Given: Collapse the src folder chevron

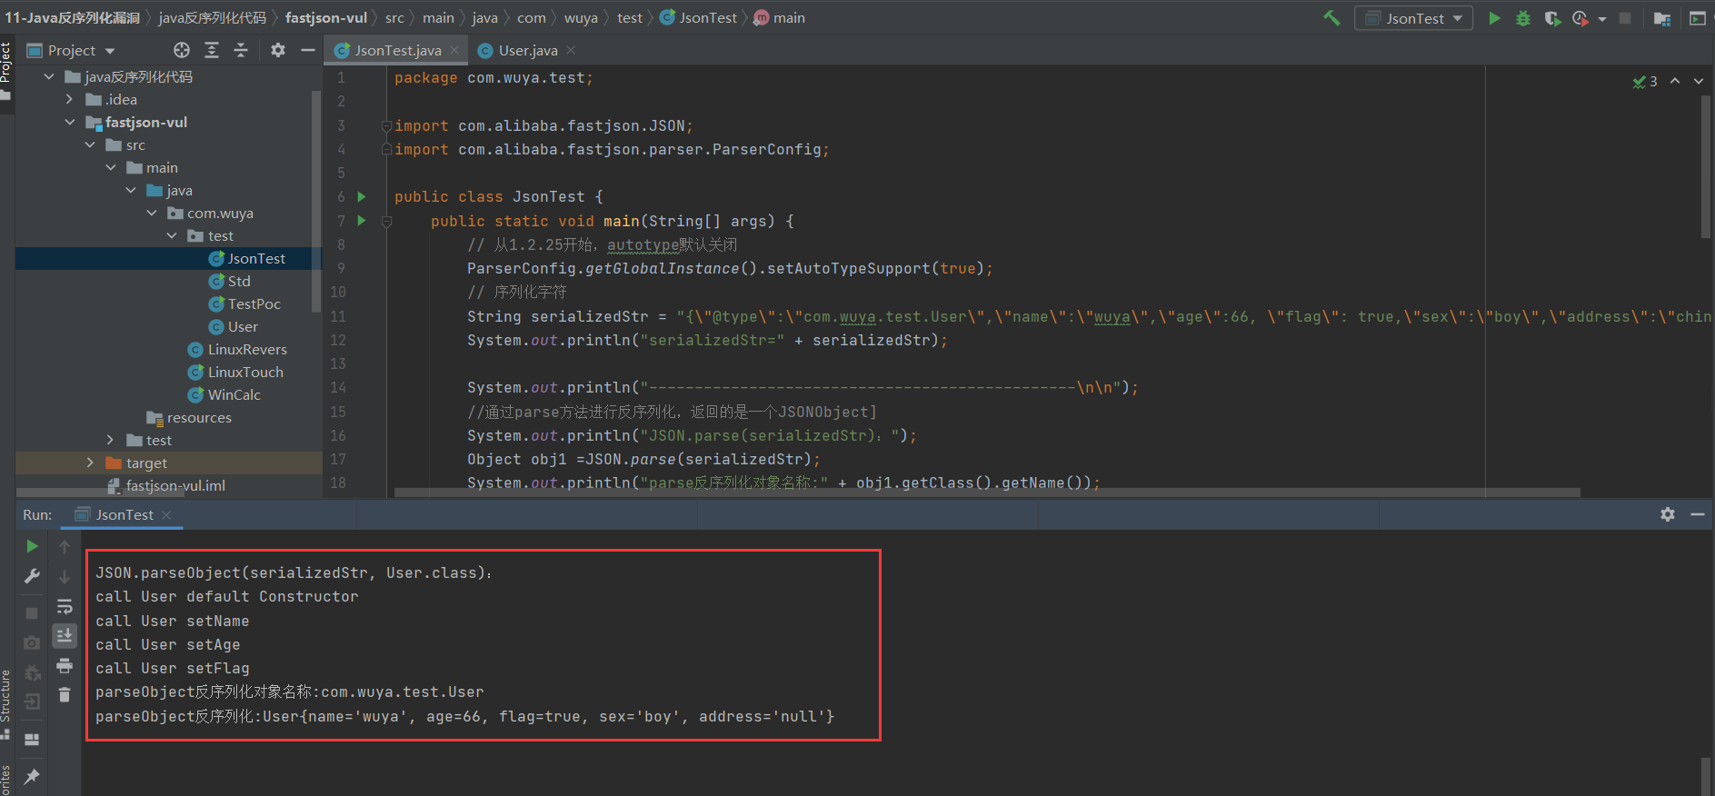Looking at the screenshot, I should (90, 144).
